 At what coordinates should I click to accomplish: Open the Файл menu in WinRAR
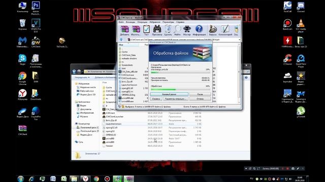pos(121,22)
